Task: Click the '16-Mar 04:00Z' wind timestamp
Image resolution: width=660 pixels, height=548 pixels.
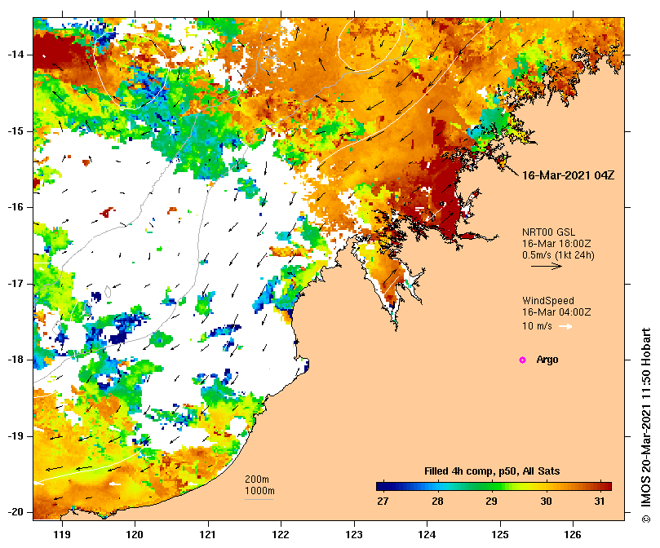Action: (x=556, y=312)
